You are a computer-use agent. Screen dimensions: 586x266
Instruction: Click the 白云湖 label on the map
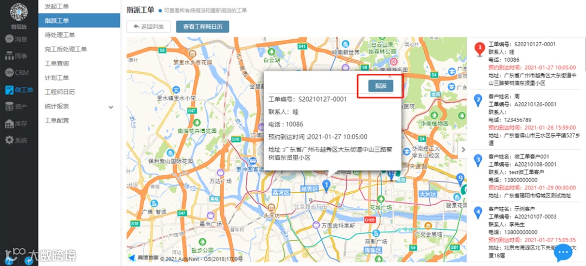272,60
